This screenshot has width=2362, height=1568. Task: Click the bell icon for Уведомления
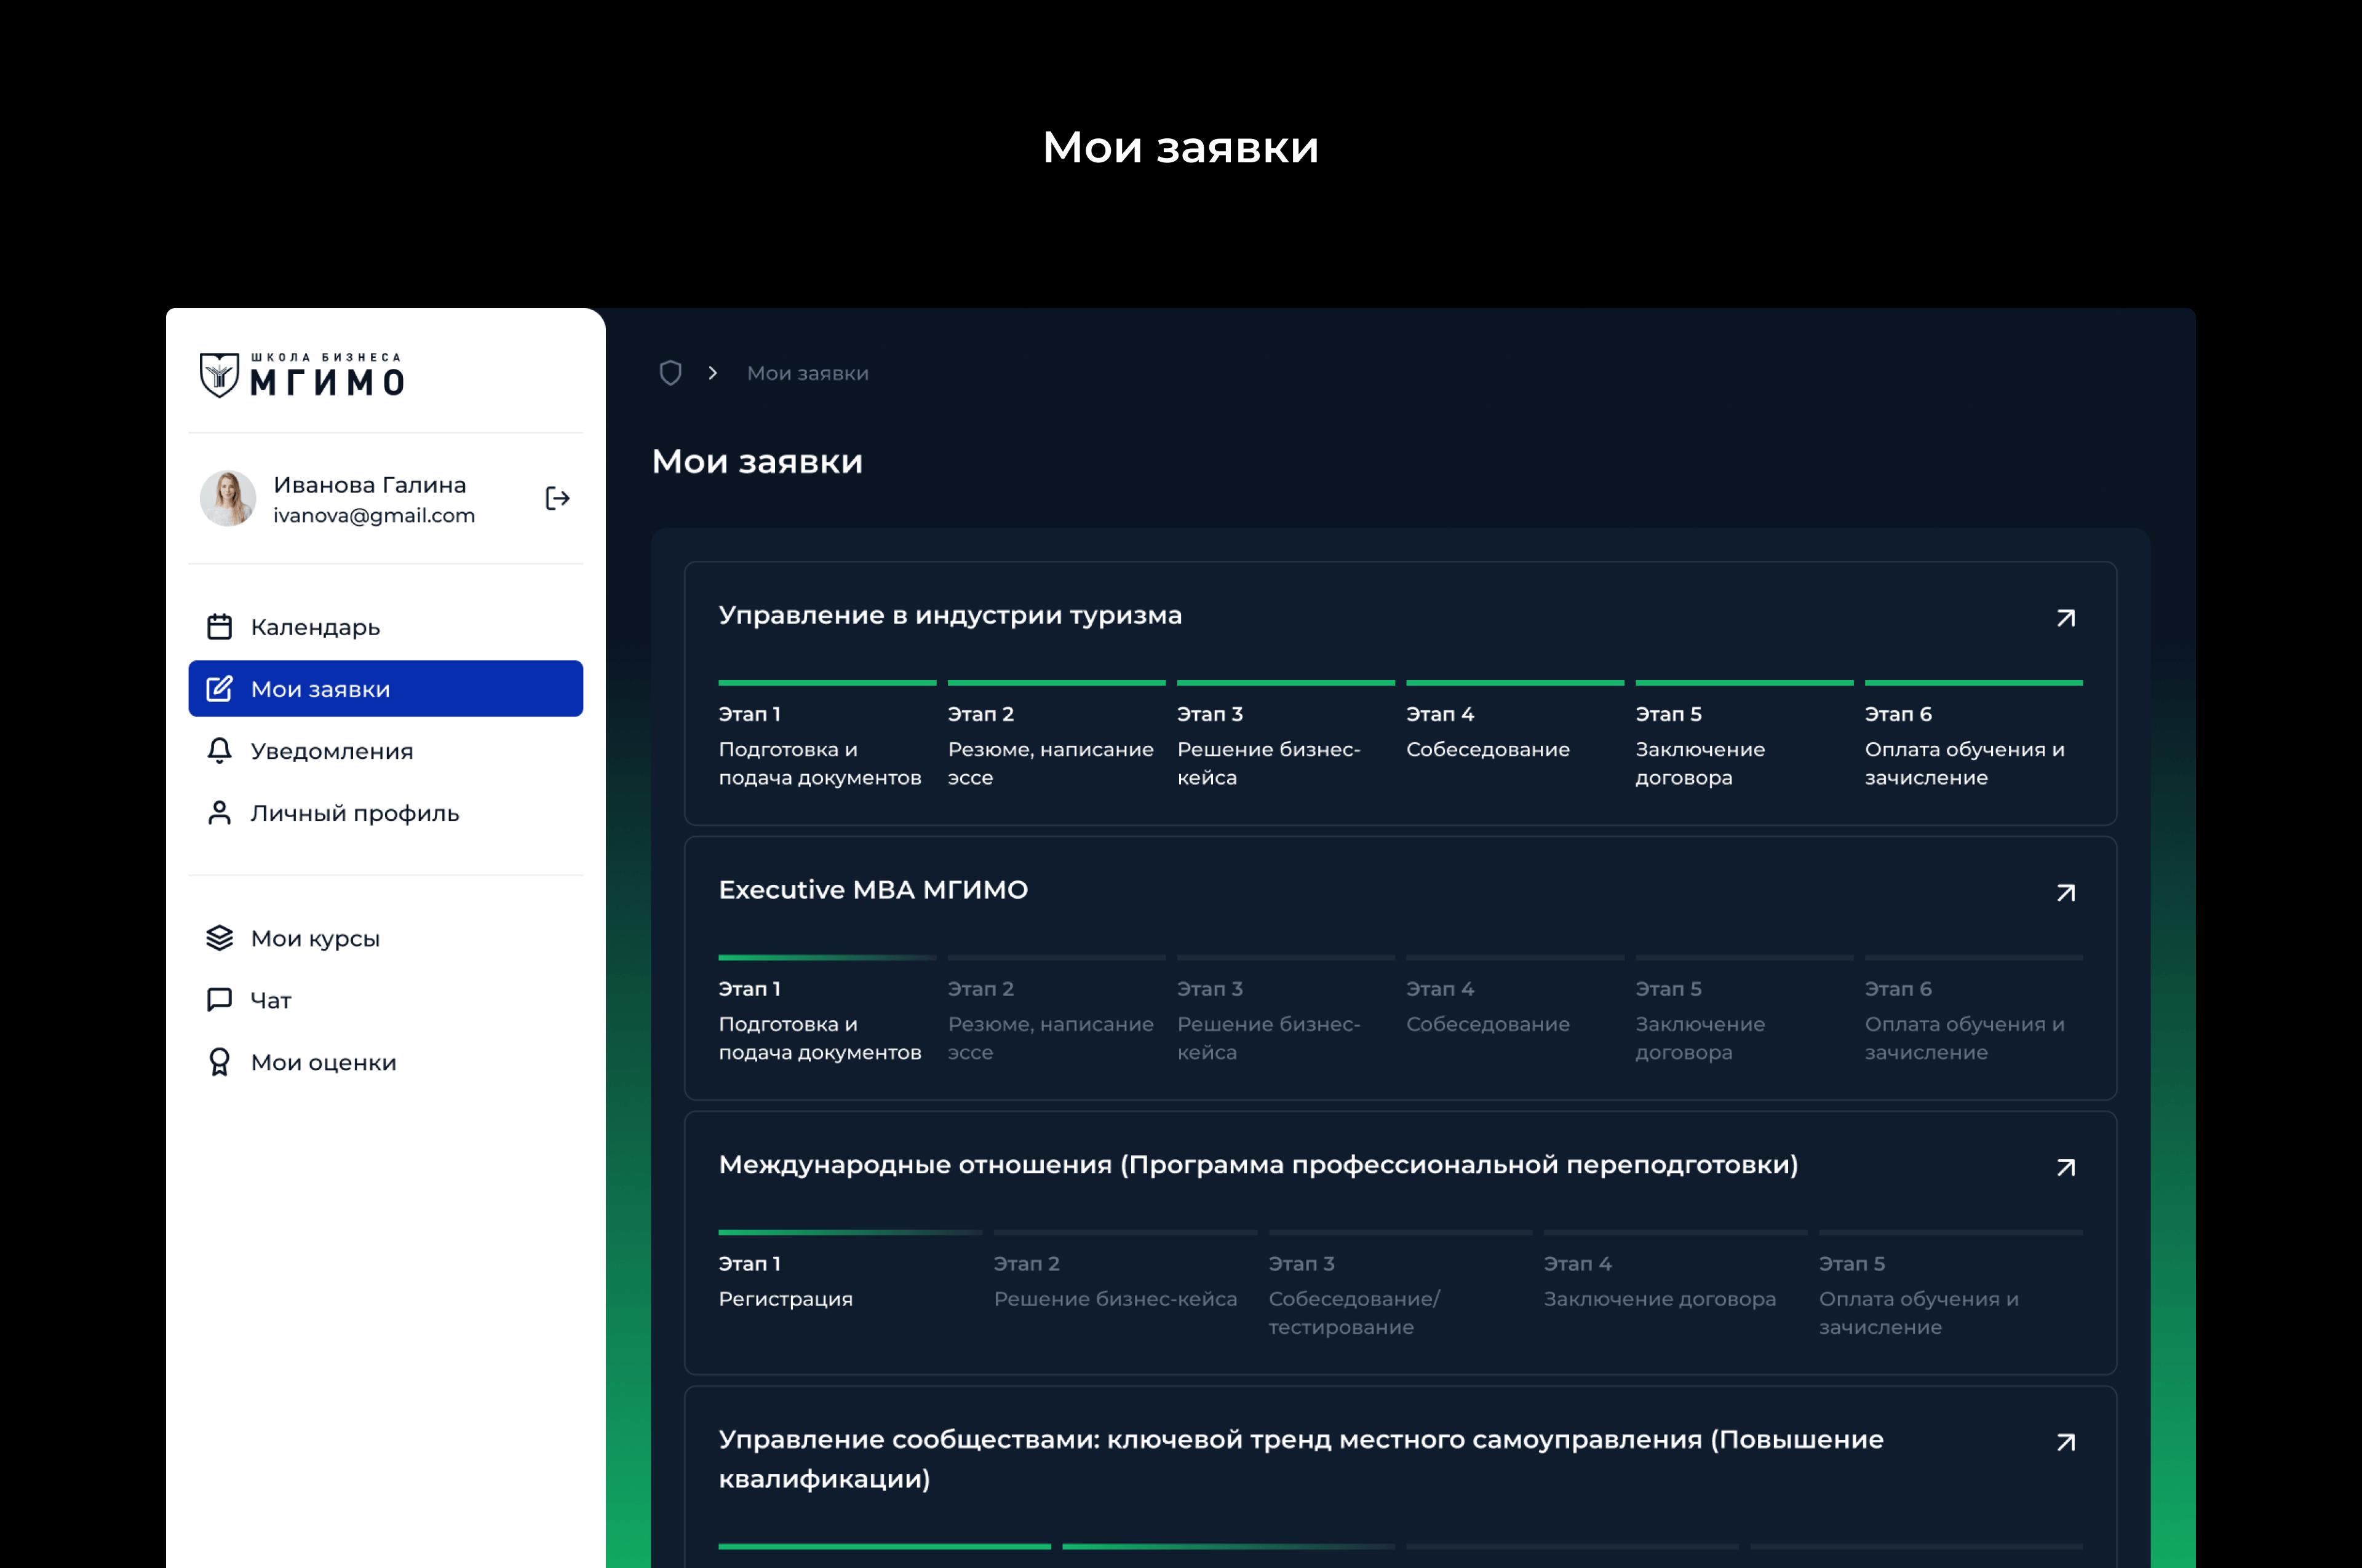click(219, 751)
